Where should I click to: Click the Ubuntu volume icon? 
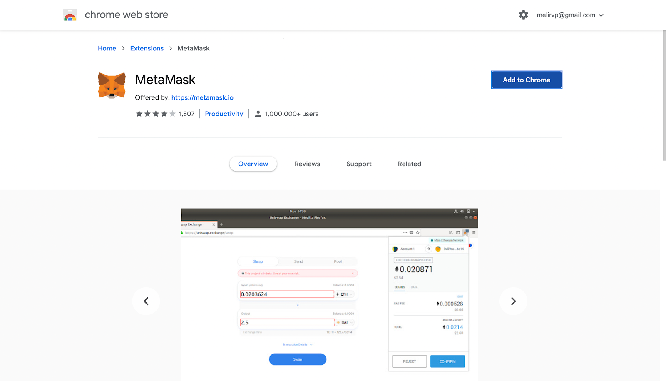[462, 211]
